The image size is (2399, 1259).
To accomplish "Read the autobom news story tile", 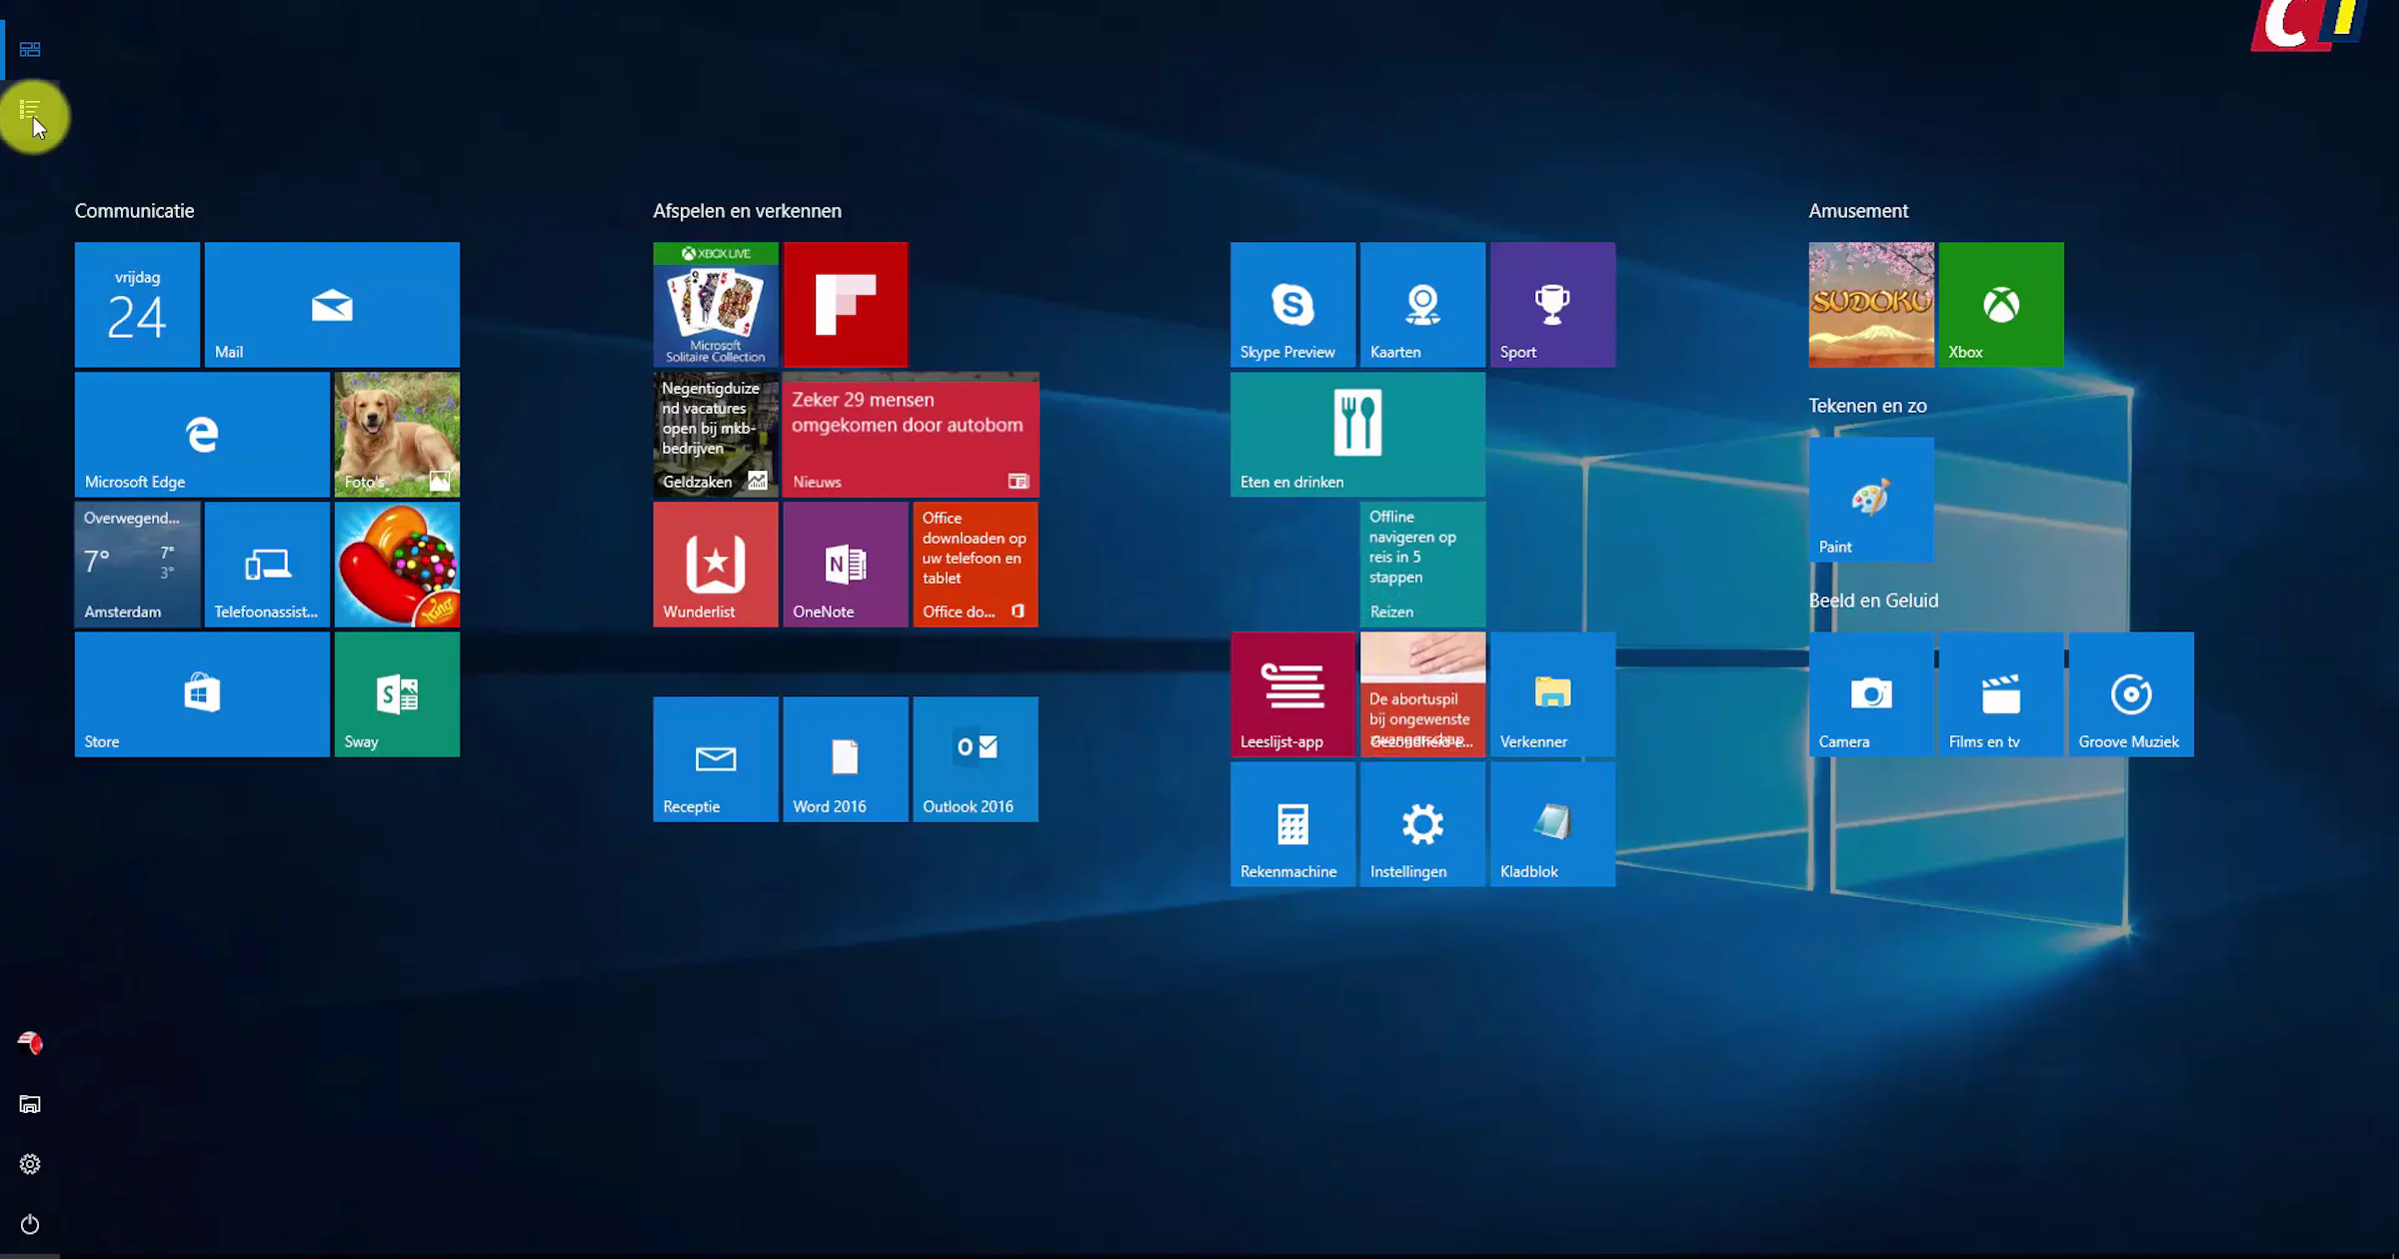I will click(x=910, y=434).
